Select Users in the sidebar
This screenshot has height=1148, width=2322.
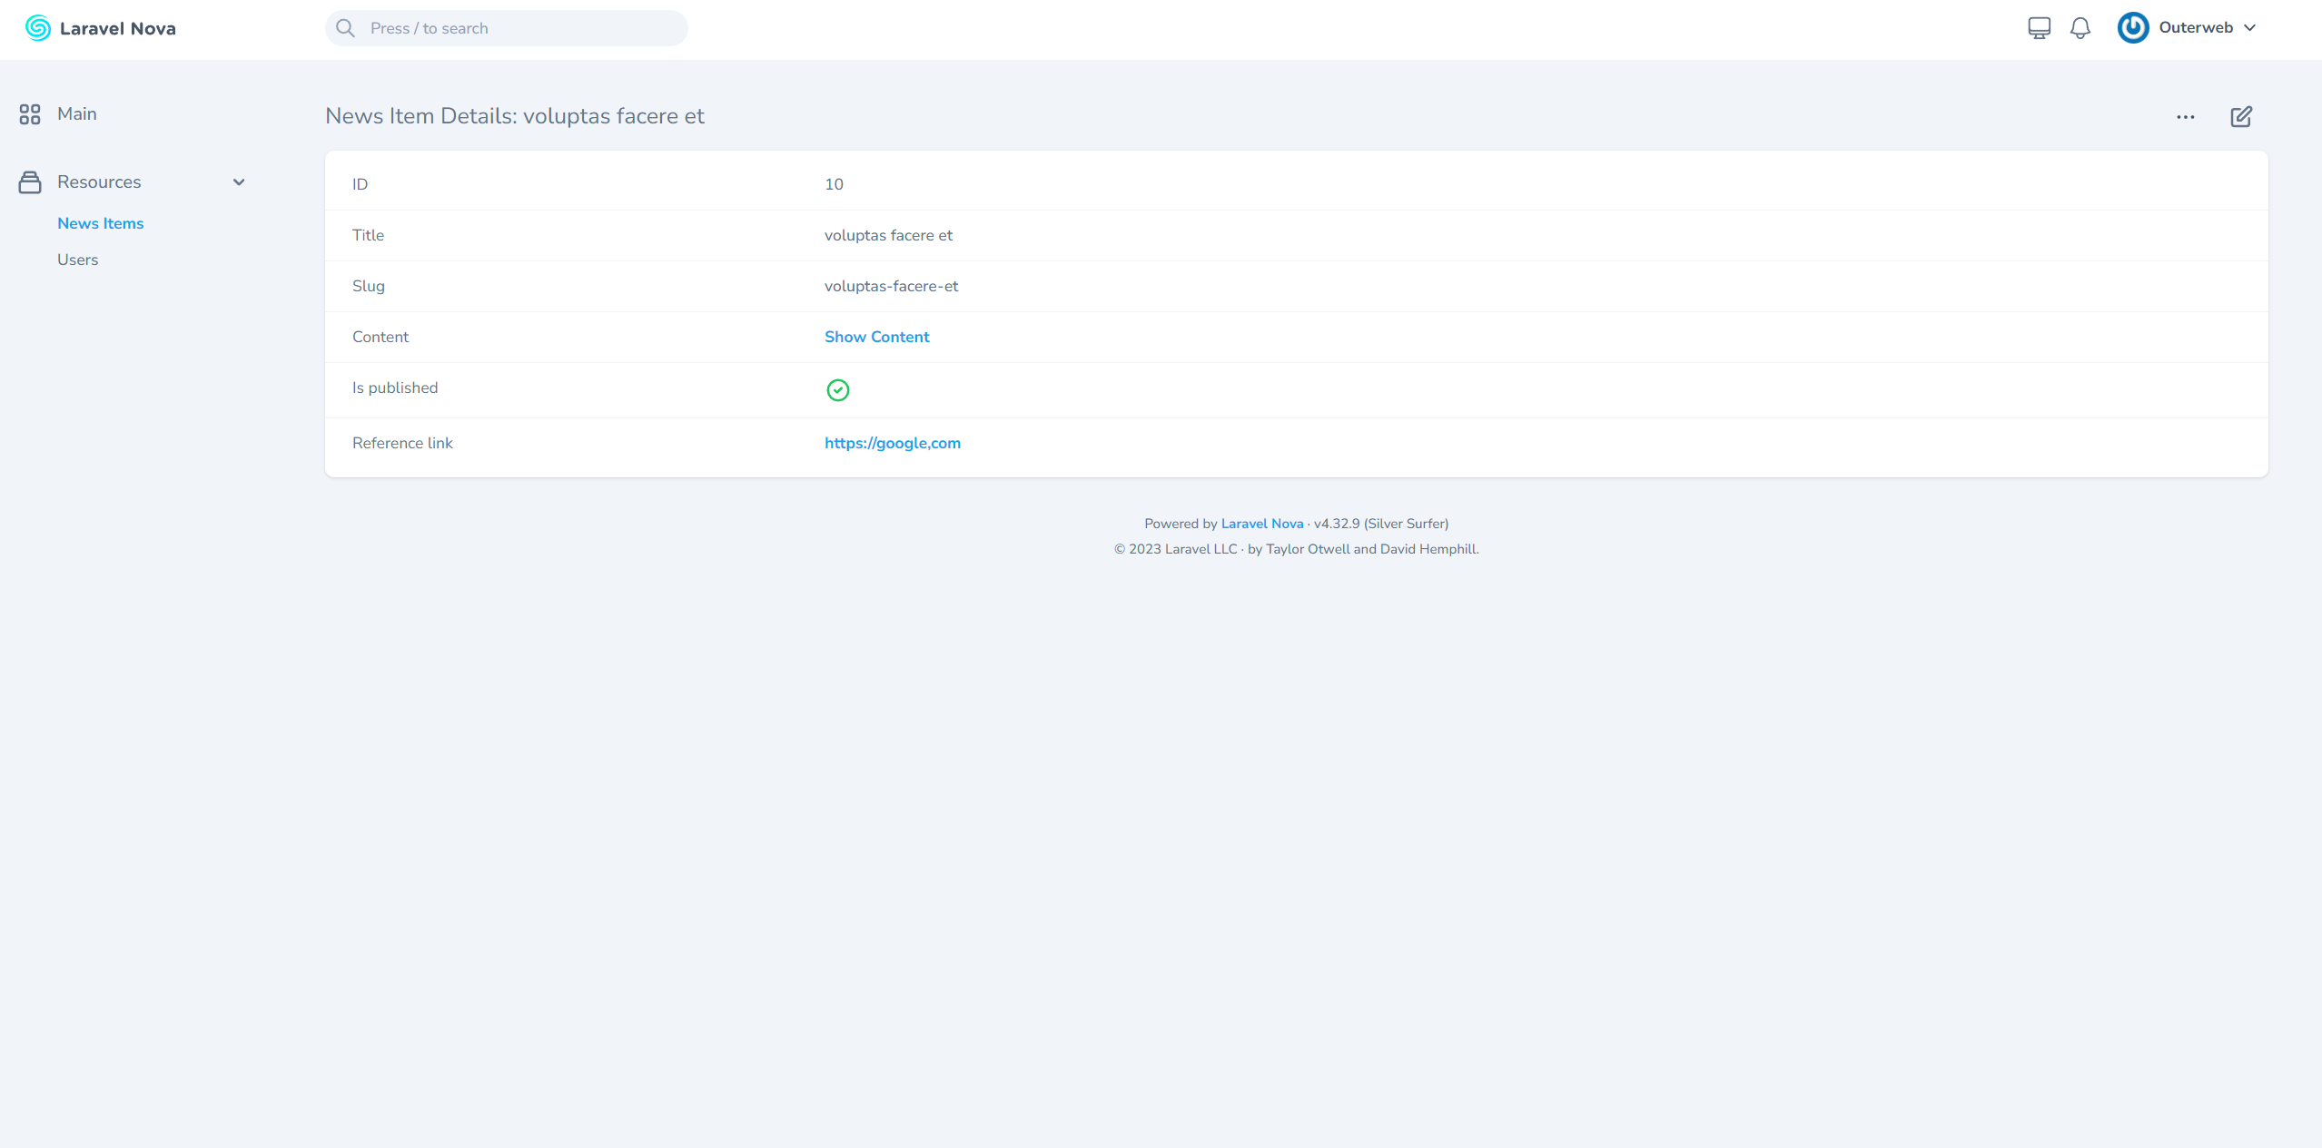click(x=77, y=259)
